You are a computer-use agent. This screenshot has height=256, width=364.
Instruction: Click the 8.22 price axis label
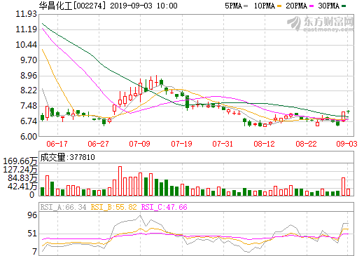pos(29,90)
